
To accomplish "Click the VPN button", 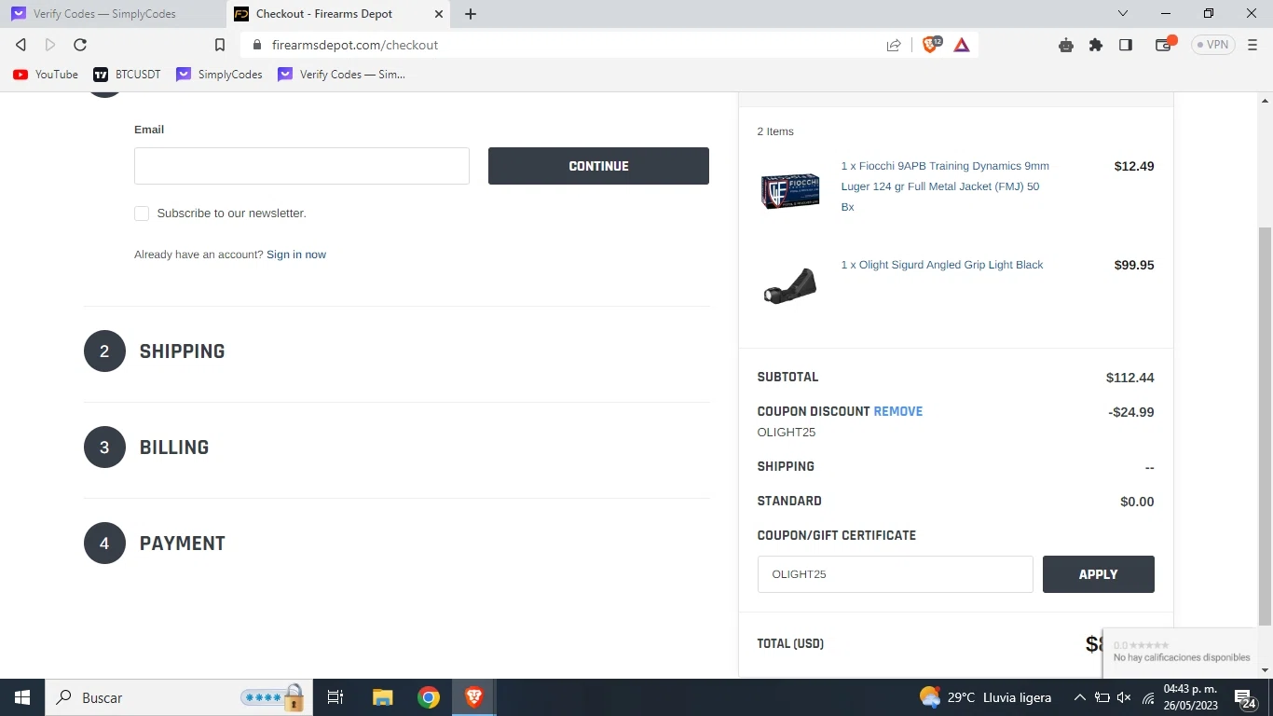I will (x=1212, y=45).
